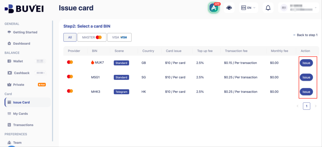Open My Cards in the sidebar
The width and height of the screenshot is (322, 147).
coord(20,114)
